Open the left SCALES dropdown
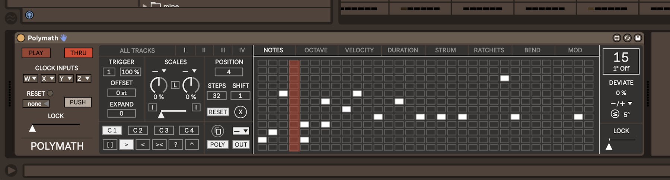The height and width of the screenshot is (180, 670). [x=159, y=71]
